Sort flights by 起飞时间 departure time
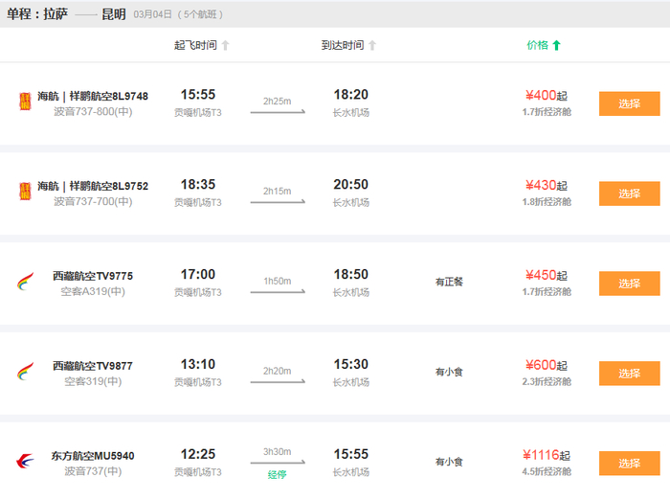The image size is (670, 500). click(x=195, y=45)
